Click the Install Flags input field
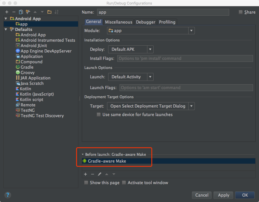This screenshot has height=202, width=259. pyautogui.click(x=185, y=58)
